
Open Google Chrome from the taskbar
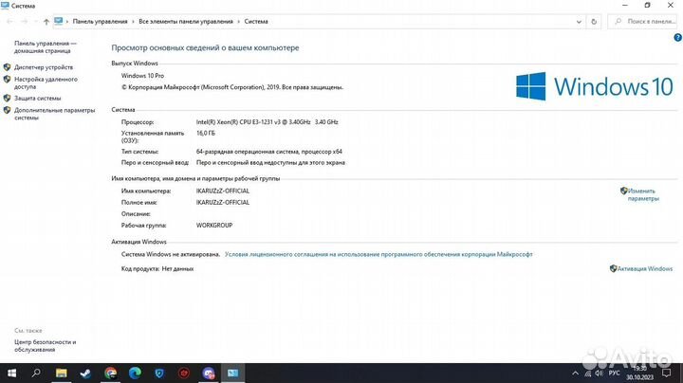[x=110, y=373]
